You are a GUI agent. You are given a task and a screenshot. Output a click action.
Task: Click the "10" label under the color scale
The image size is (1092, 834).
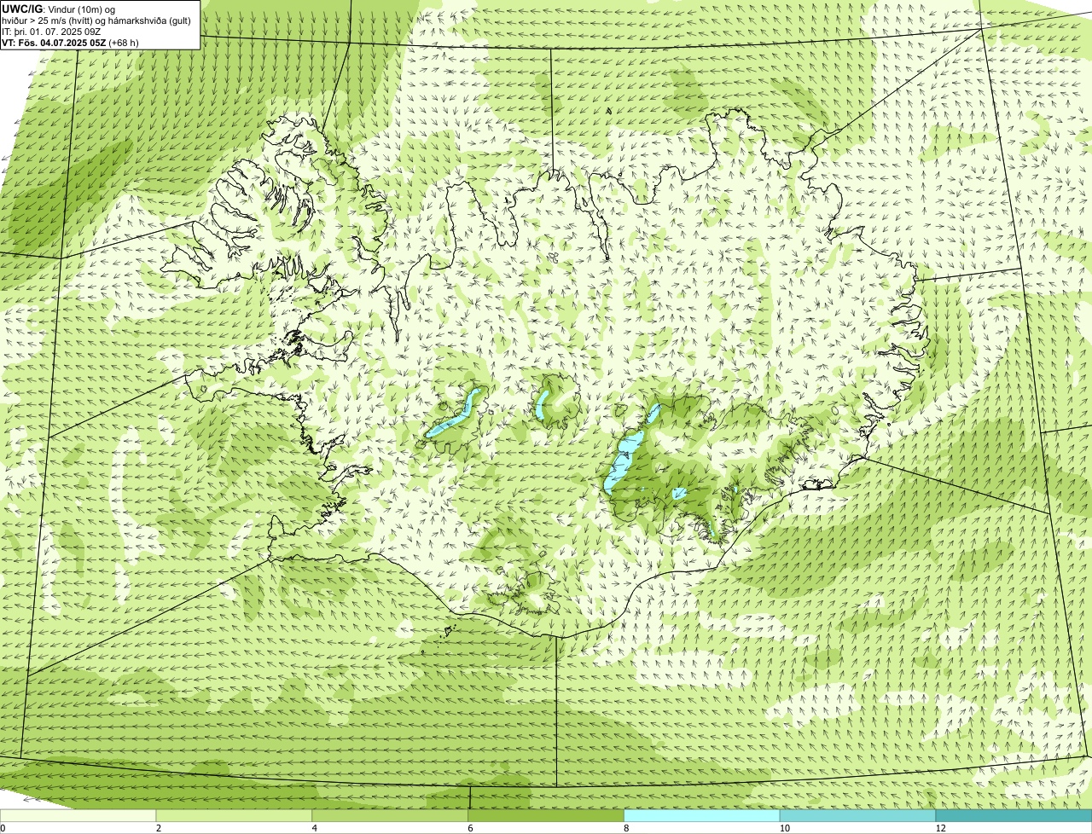click(784, 828)
